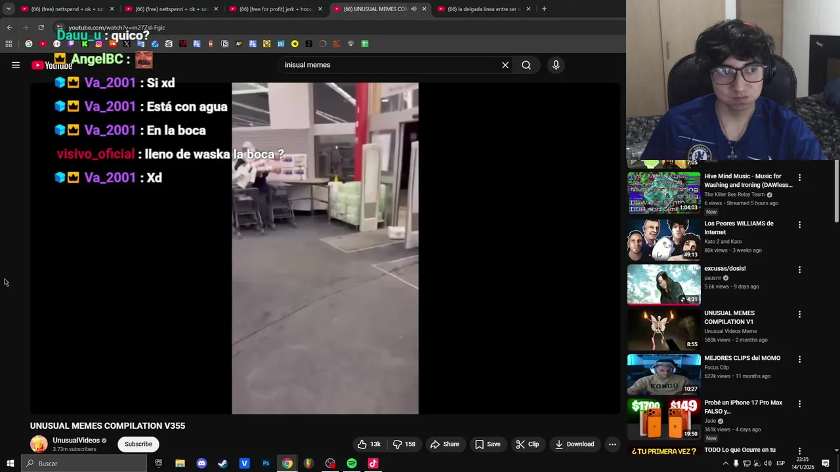Image resolution: width=840 pixels, height=472 pixels.
Task: Click the recommendations sidebar scrollbar
Action: (836, 190)
